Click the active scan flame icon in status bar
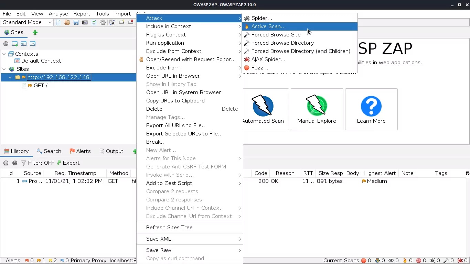Screen dimensions: 470x264 click(405, 261)
